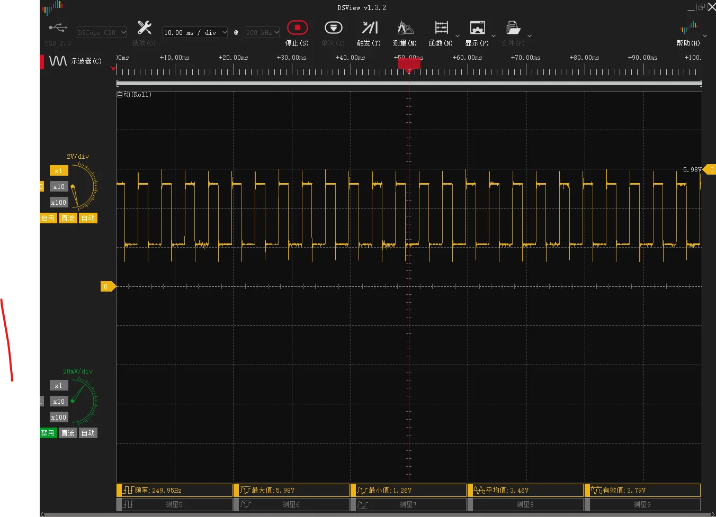Open the 200 kHz sample rate dropdown
This screenshot has width=716, height=517.
coord(262,32)
